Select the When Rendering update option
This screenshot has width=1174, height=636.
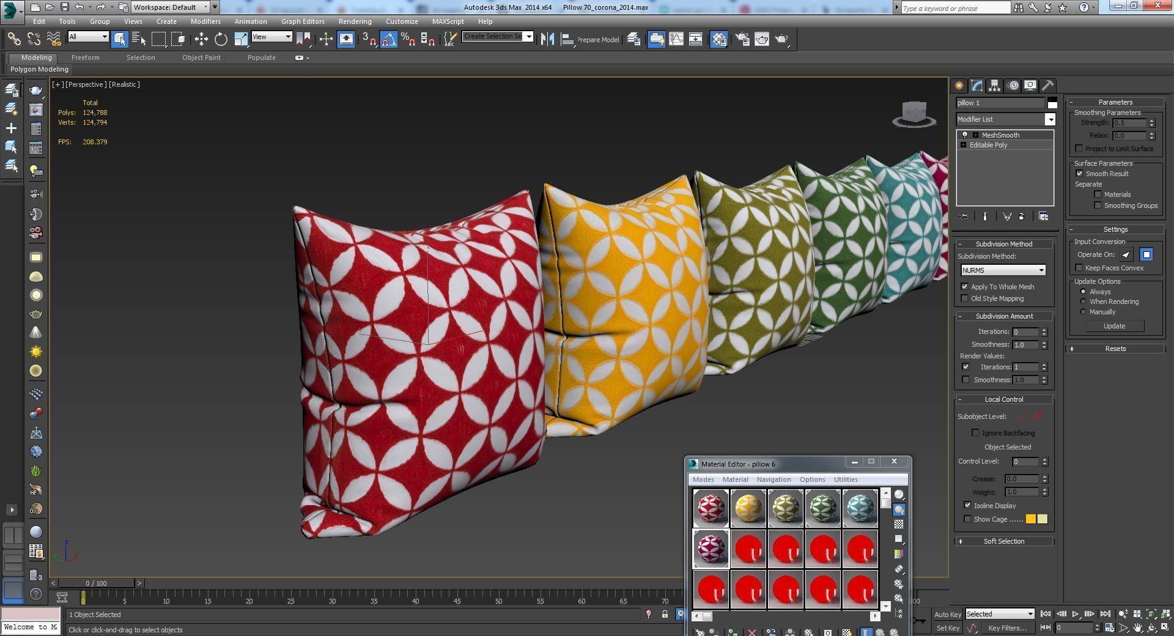coord(1084,301)
